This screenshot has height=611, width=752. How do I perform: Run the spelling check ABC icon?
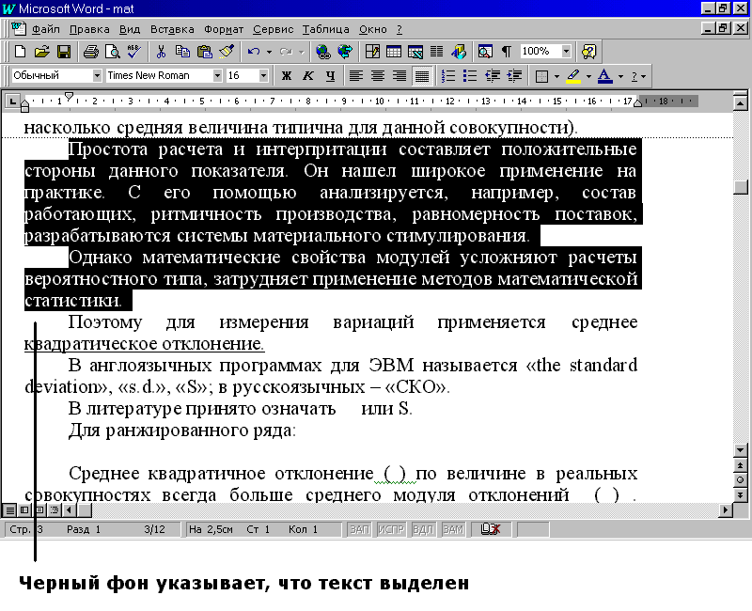coord(133,52)
